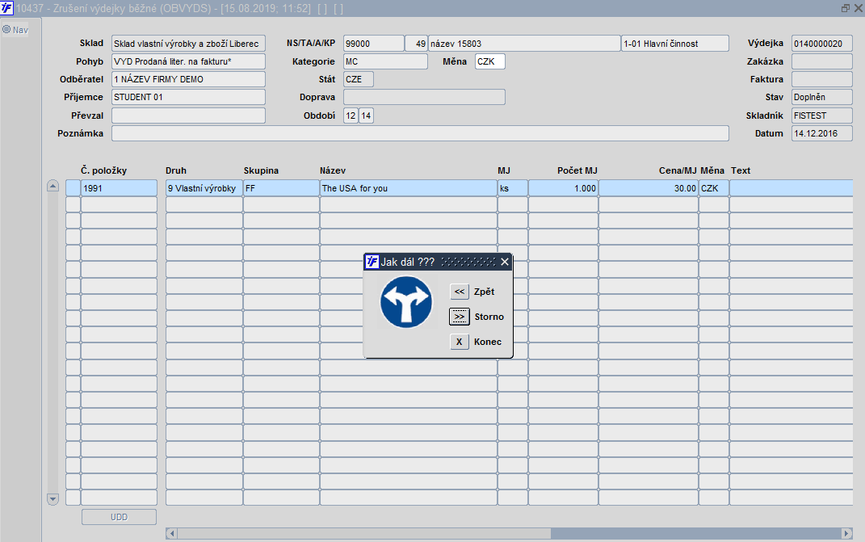Click the empty Převzal field
Viewport: 865px width, 542px height.
[188, 116]
